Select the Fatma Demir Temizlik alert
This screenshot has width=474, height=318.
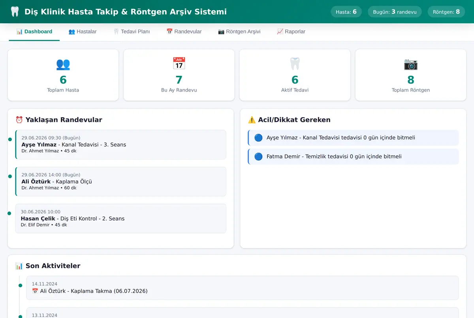tap(353, 157)
